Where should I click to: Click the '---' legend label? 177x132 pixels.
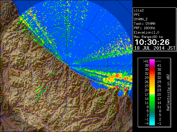point(158,61)
